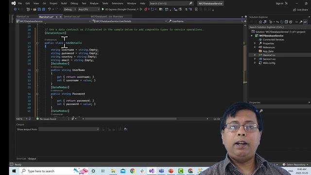This screenshot has width=311, height=175.
Task: Click the Hot Reload flame icon
Action: pos(146,9)
